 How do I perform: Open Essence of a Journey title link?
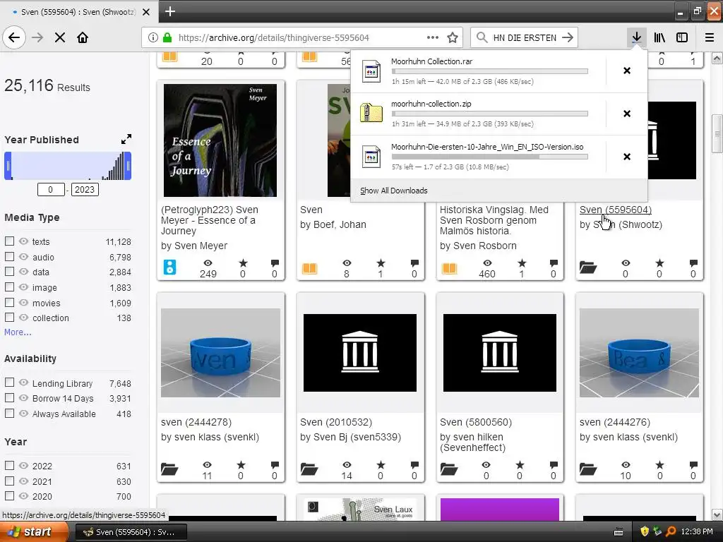(x=208, y=220)
